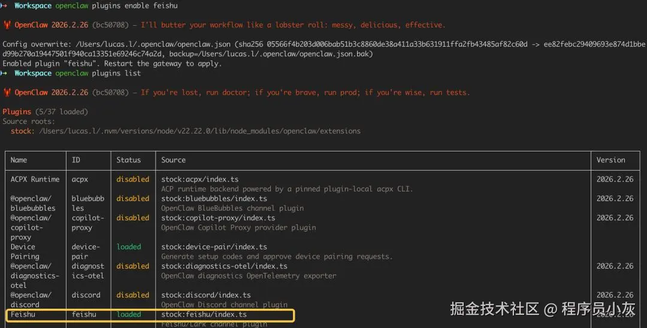Click 'Device Pairing' plugin name
This screenshot has width=647, height=328.
tap(25, 251)
